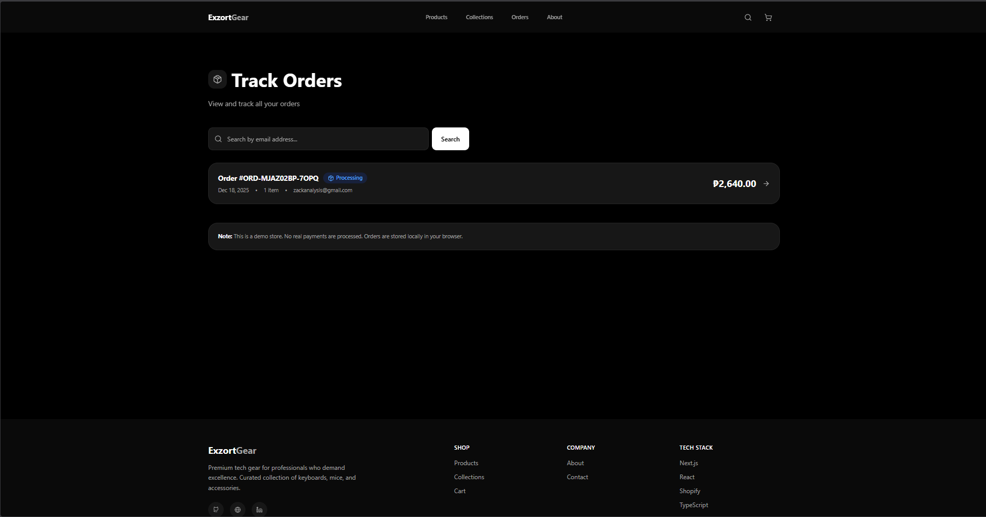The width and height of the screenshot is (986, 517).
Task: Click the ExzortGear logo in header
Action: pyautogui.click(x=228, y=18)
